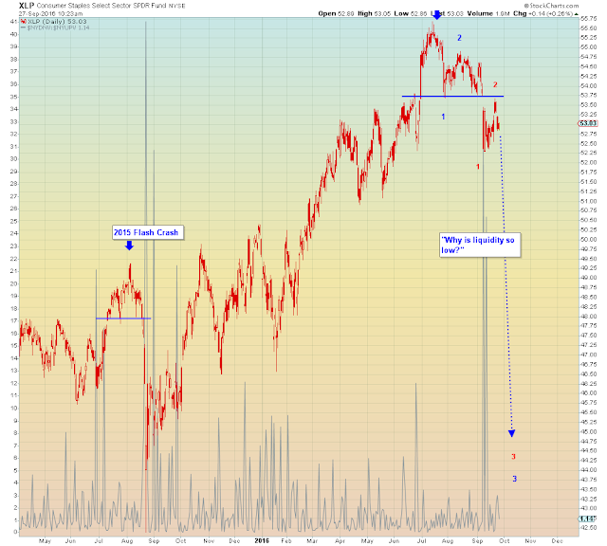Click the 0 value on the left axis

tap(15, 532)
